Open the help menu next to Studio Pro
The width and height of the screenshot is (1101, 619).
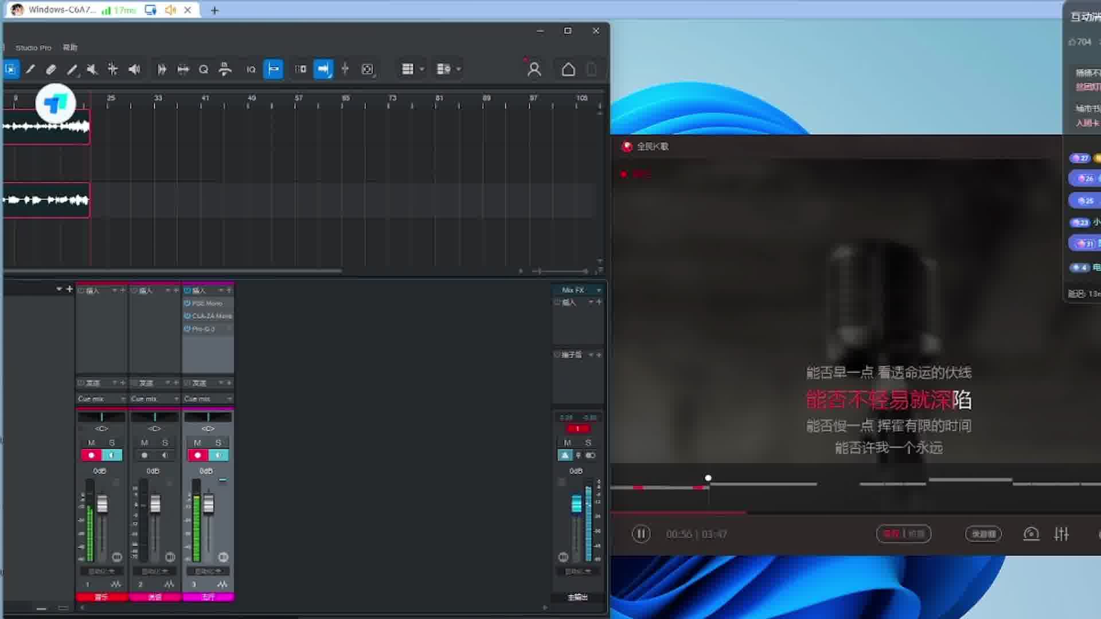coord(70,48)
